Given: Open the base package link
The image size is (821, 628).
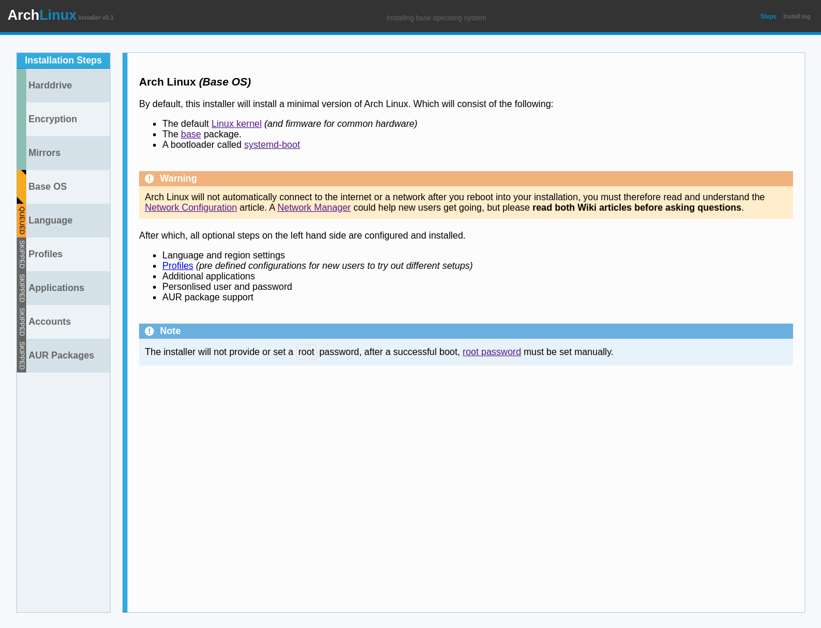Looking at the screenshot, I should (191, 134).
